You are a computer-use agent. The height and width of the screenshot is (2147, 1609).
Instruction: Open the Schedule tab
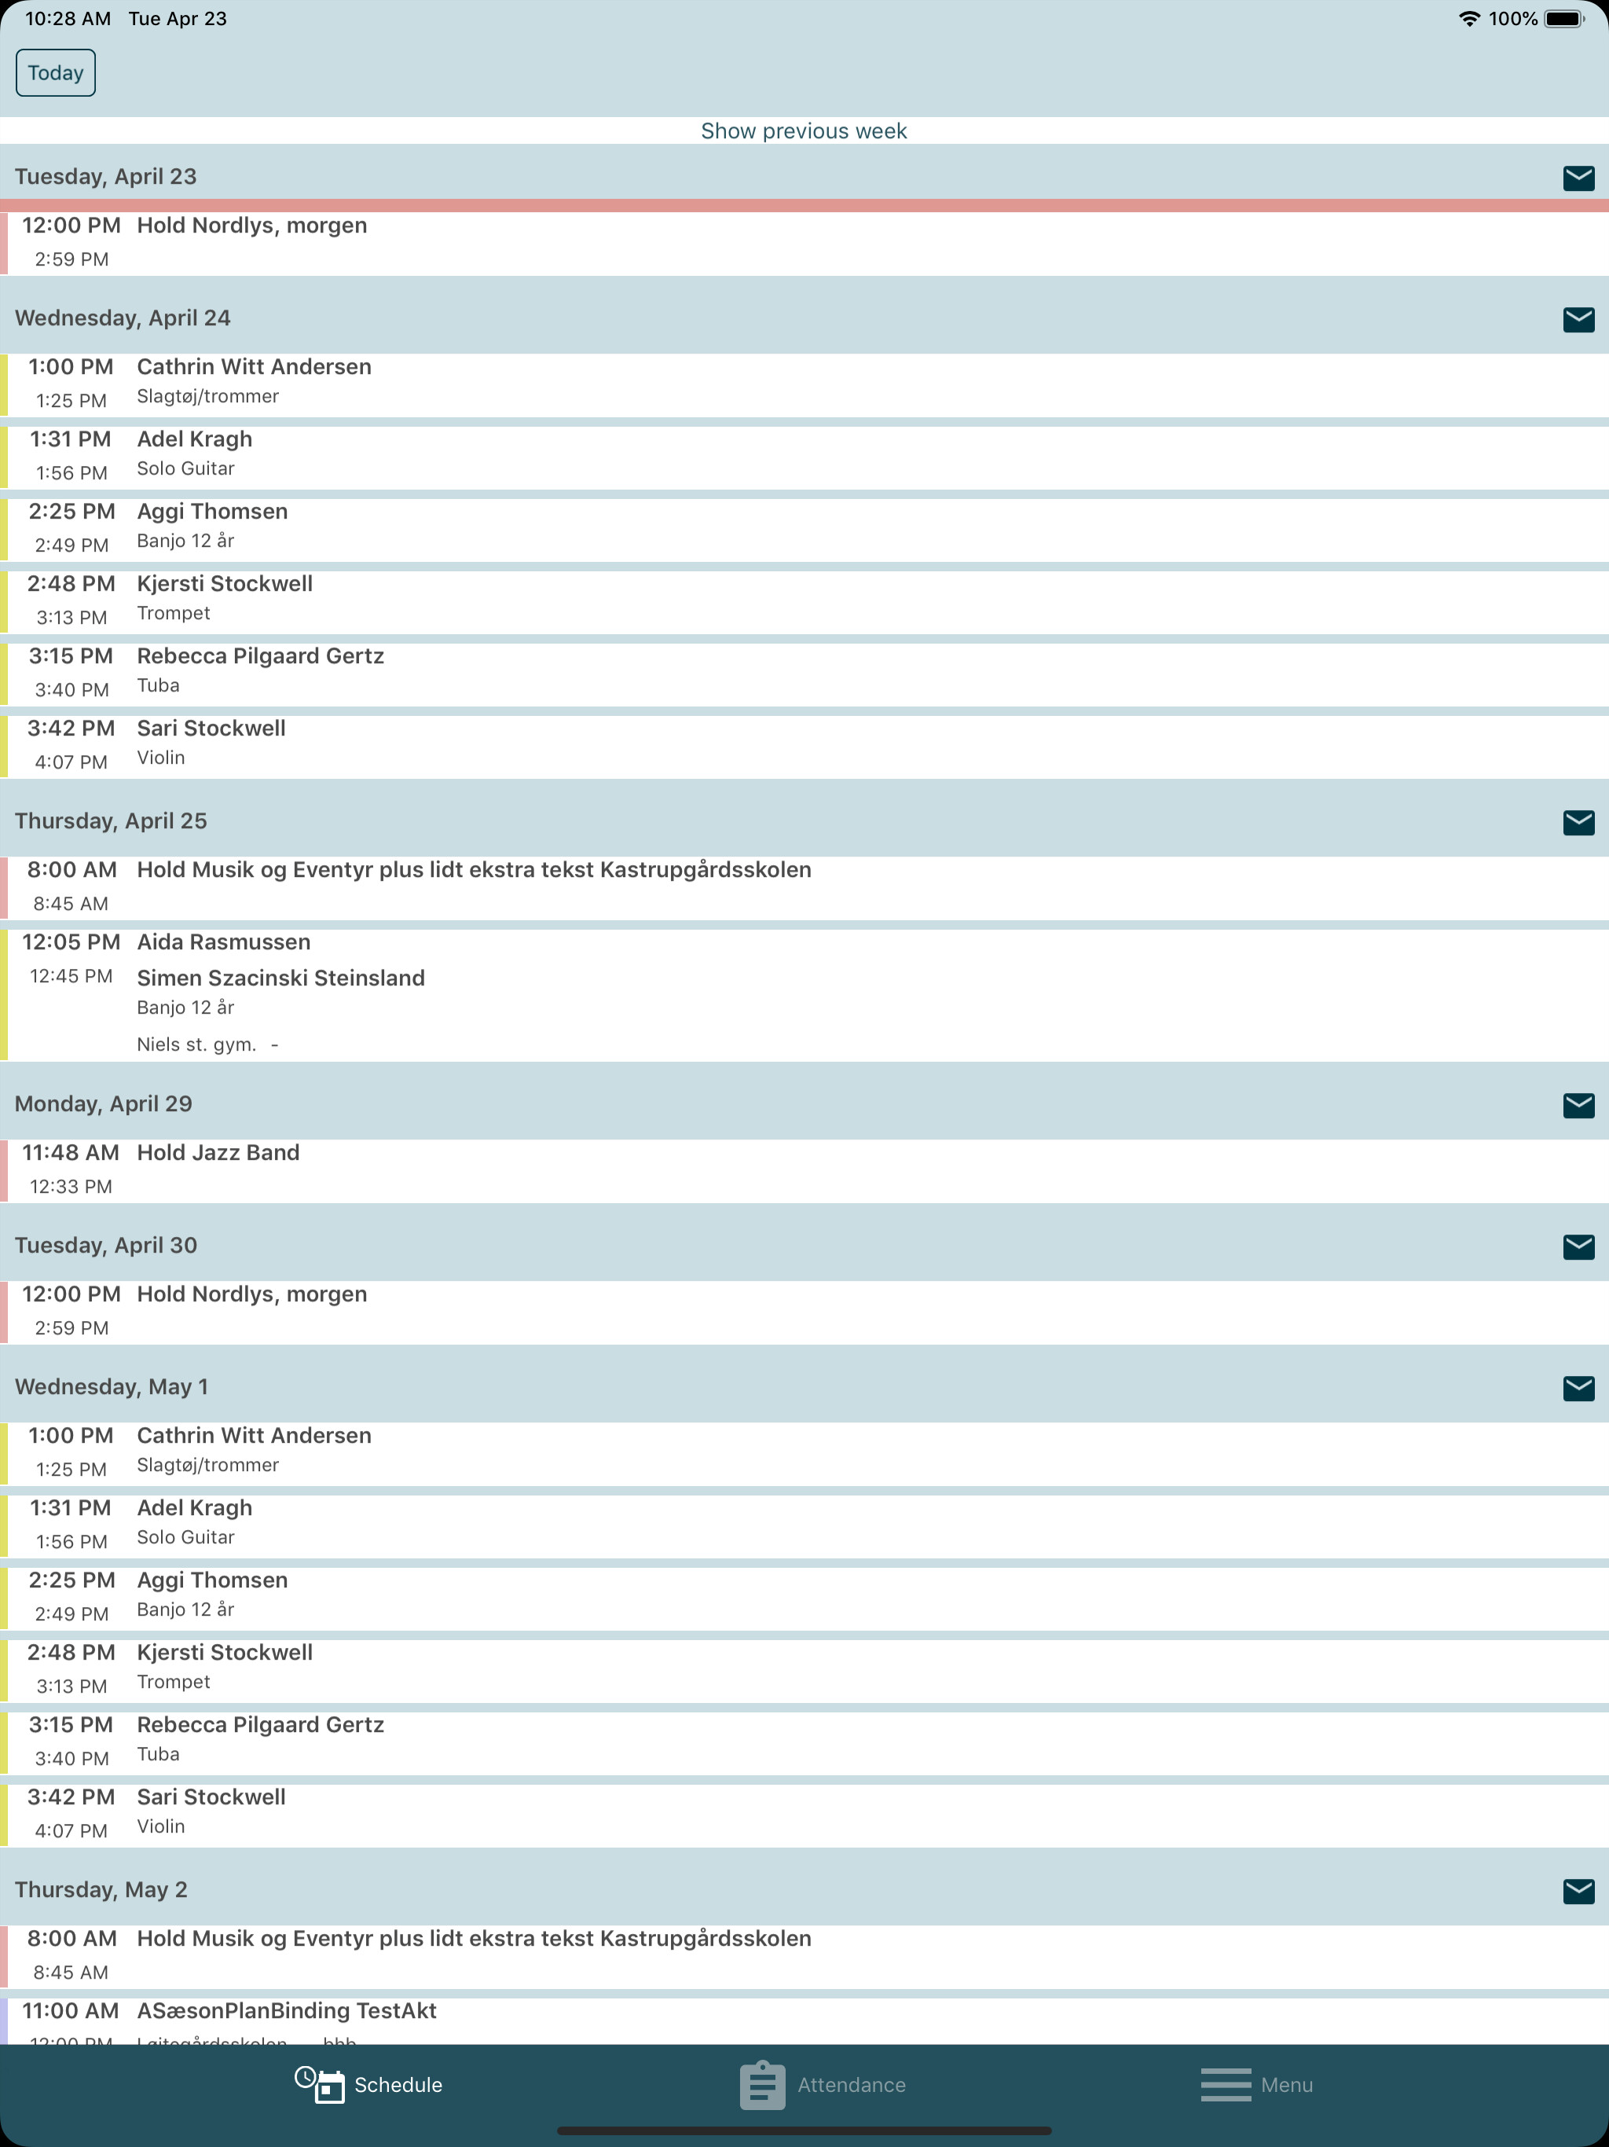pyautogui.click(x=368, y=2085)
